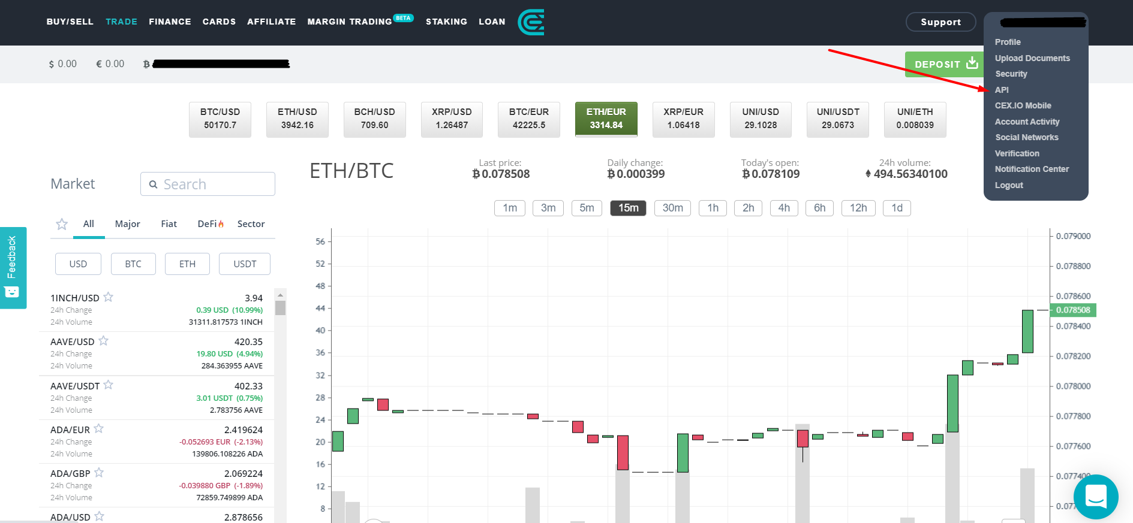The image size is (1133, 523).
Task: Set chart interval to 5m
Action: [x=587, y=208]
